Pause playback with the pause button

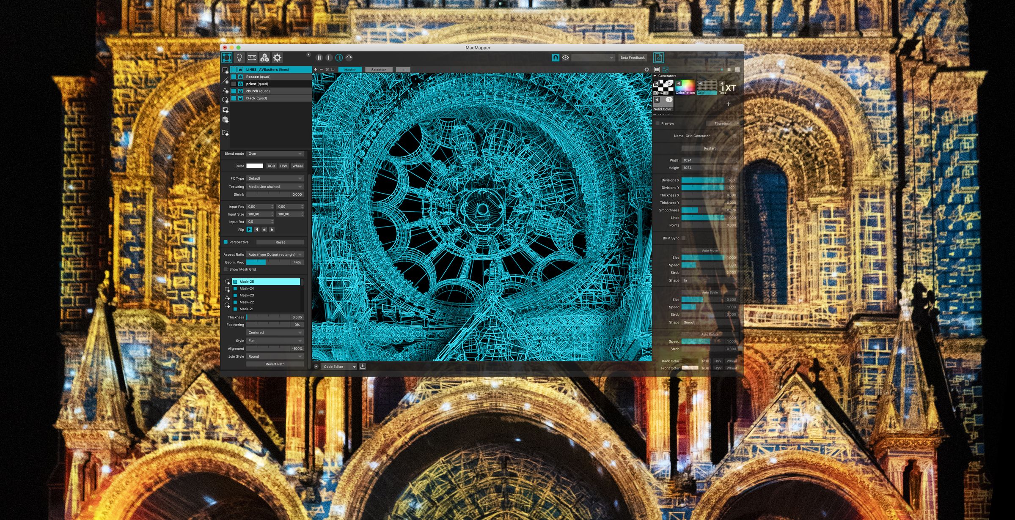tap(319, 58)
